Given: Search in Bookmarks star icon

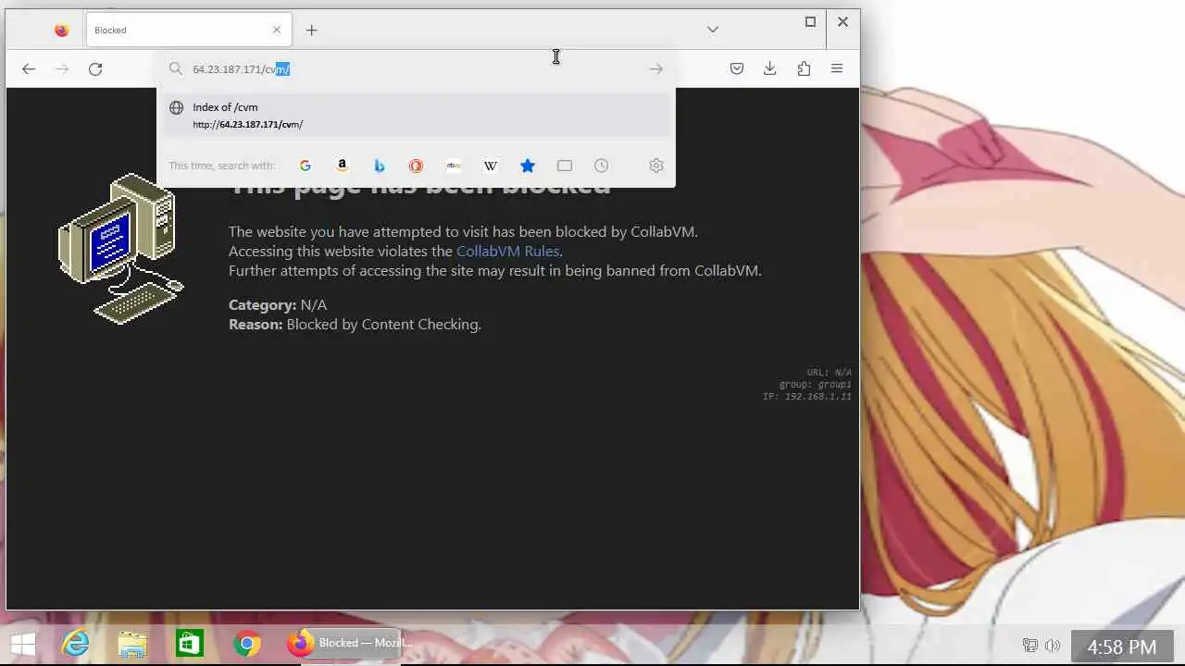Looking at the screenshot, I should pyautogui.click(x=528, y=166).
